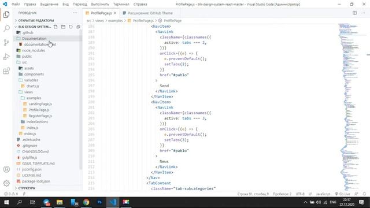Open the Справка menu
The height and width of the screenshot is (208, 370).
point(140,4)
